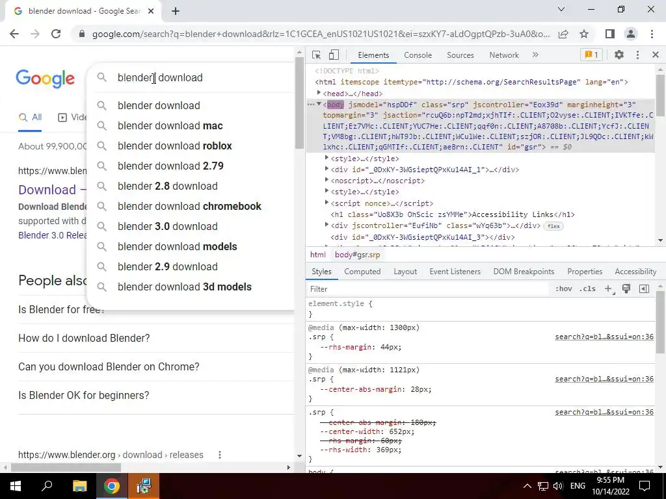Toggle the device toolbar icon in DevTools
666x499 pixels.
click(334, 55)
